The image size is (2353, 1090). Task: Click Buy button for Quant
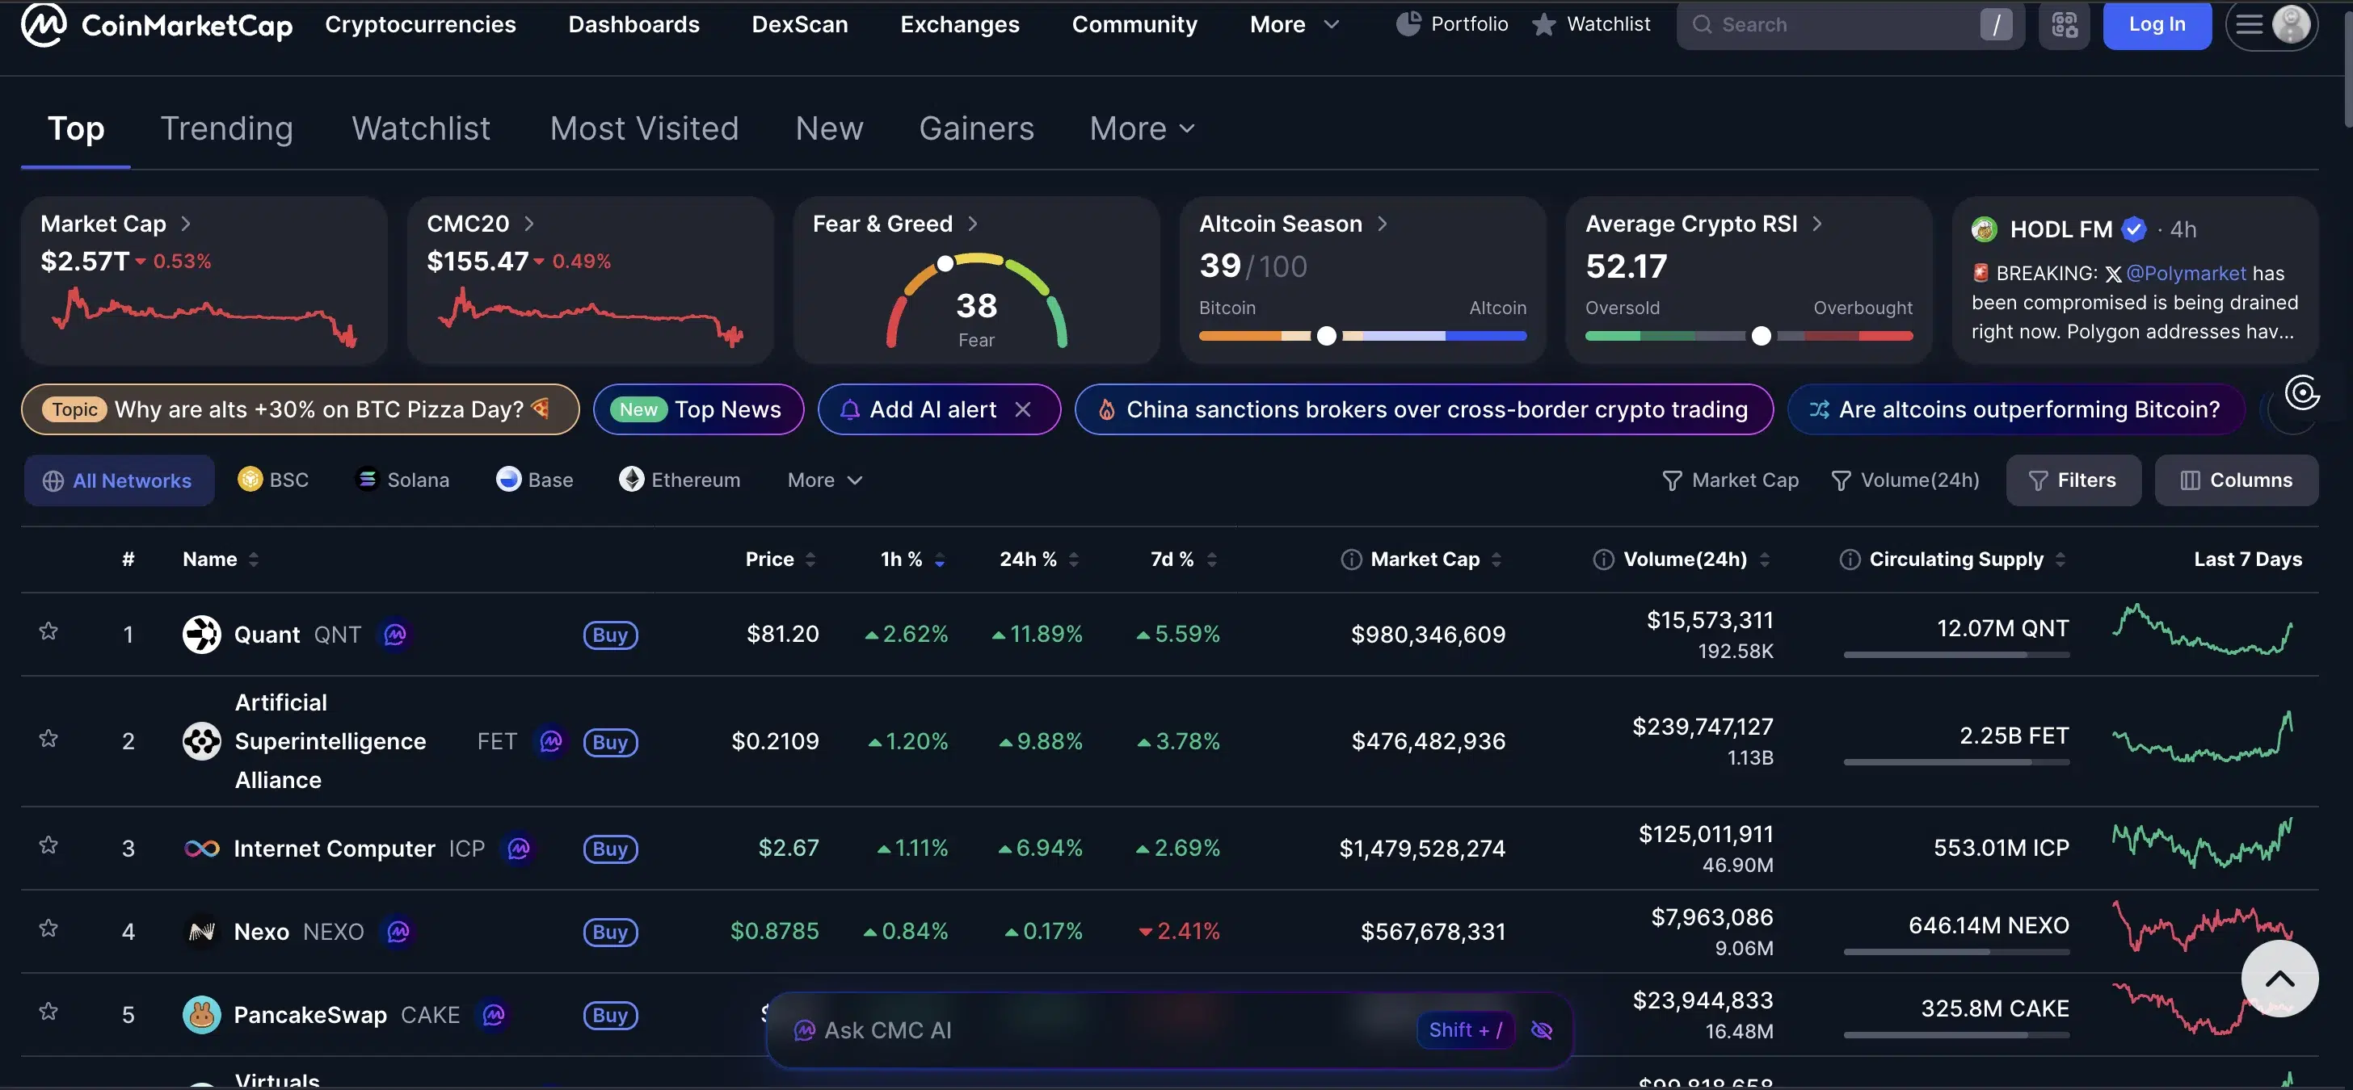coord(610,635)
